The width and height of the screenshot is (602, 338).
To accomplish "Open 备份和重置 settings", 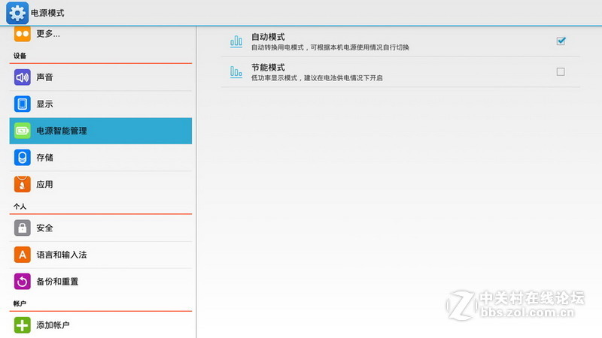I will pos(101,282).
